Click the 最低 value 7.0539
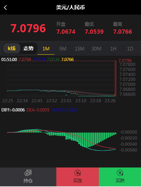This screenshot has height=187, width=141. pos(94,32)
